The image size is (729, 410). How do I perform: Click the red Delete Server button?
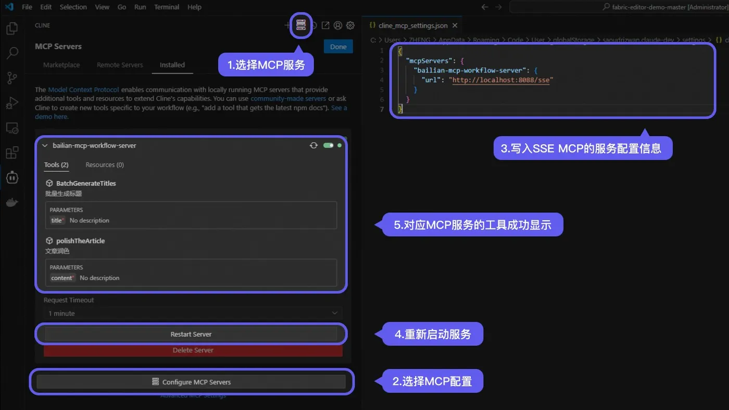193,350
